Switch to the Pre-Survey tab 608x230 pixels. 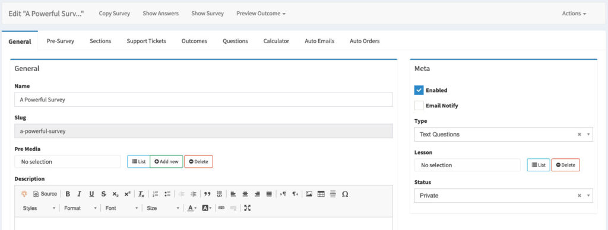pos(60,41)
